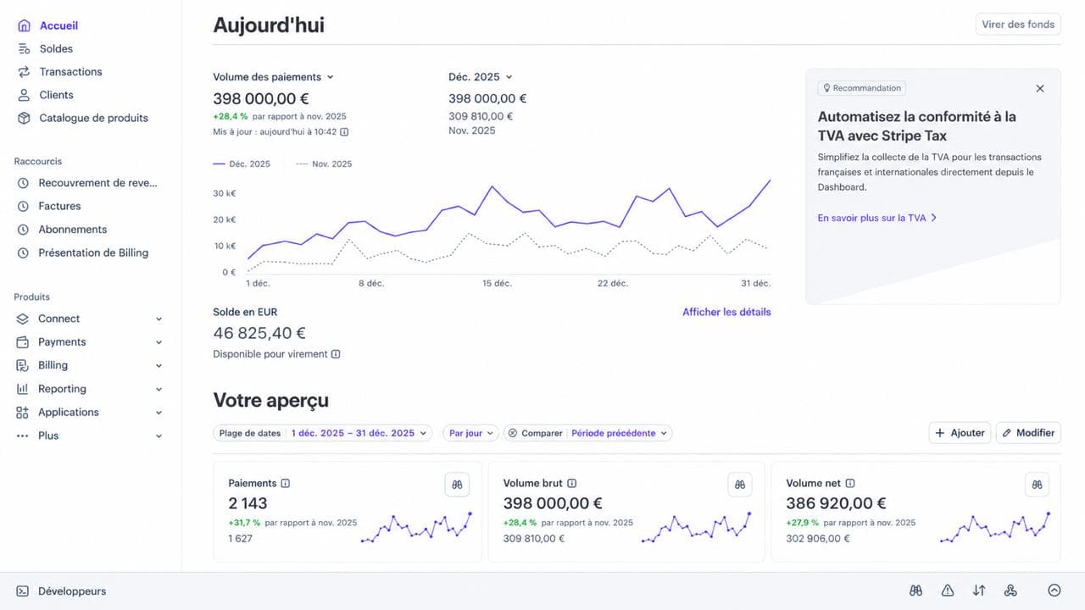Remove the Comparer filter via x icon
The height and width of the screenshot is (610, 1085).
point(512,433)
